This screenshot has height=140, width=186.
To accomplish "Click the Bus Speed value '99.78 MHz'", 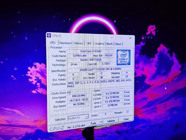I will 79,104.
